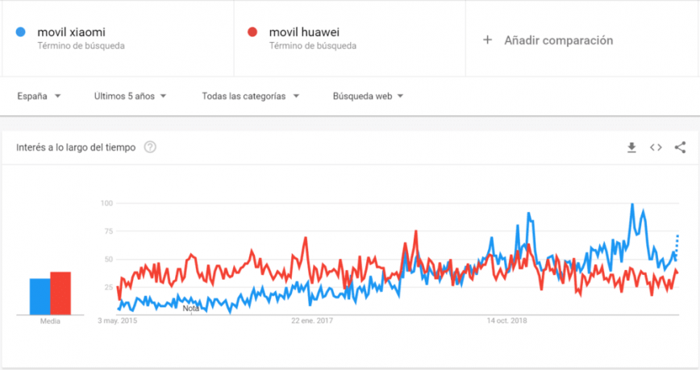
Task: Click the plus icon to add comparison
Action: pyautogui.click(x=487, y=40)
